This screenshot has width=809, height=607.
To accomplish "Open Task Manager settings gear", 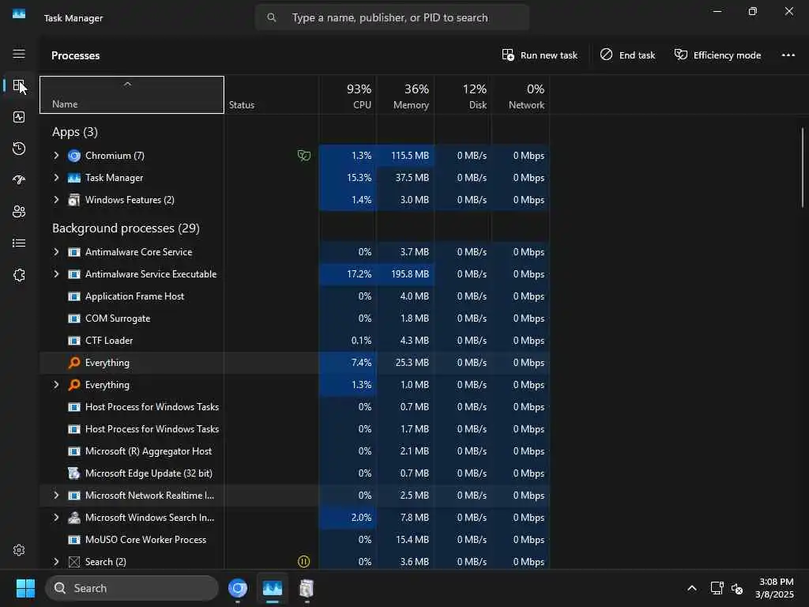I will pos(19,550).
